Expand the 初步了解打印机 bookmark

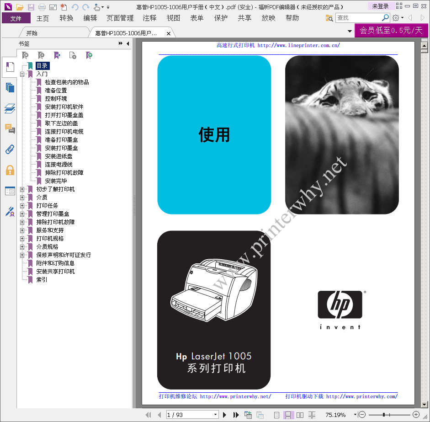tap(22, 189)
